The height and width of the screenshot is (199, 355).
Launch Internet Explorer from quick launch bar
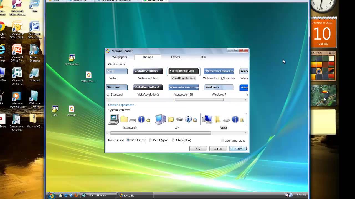[66, 195]
